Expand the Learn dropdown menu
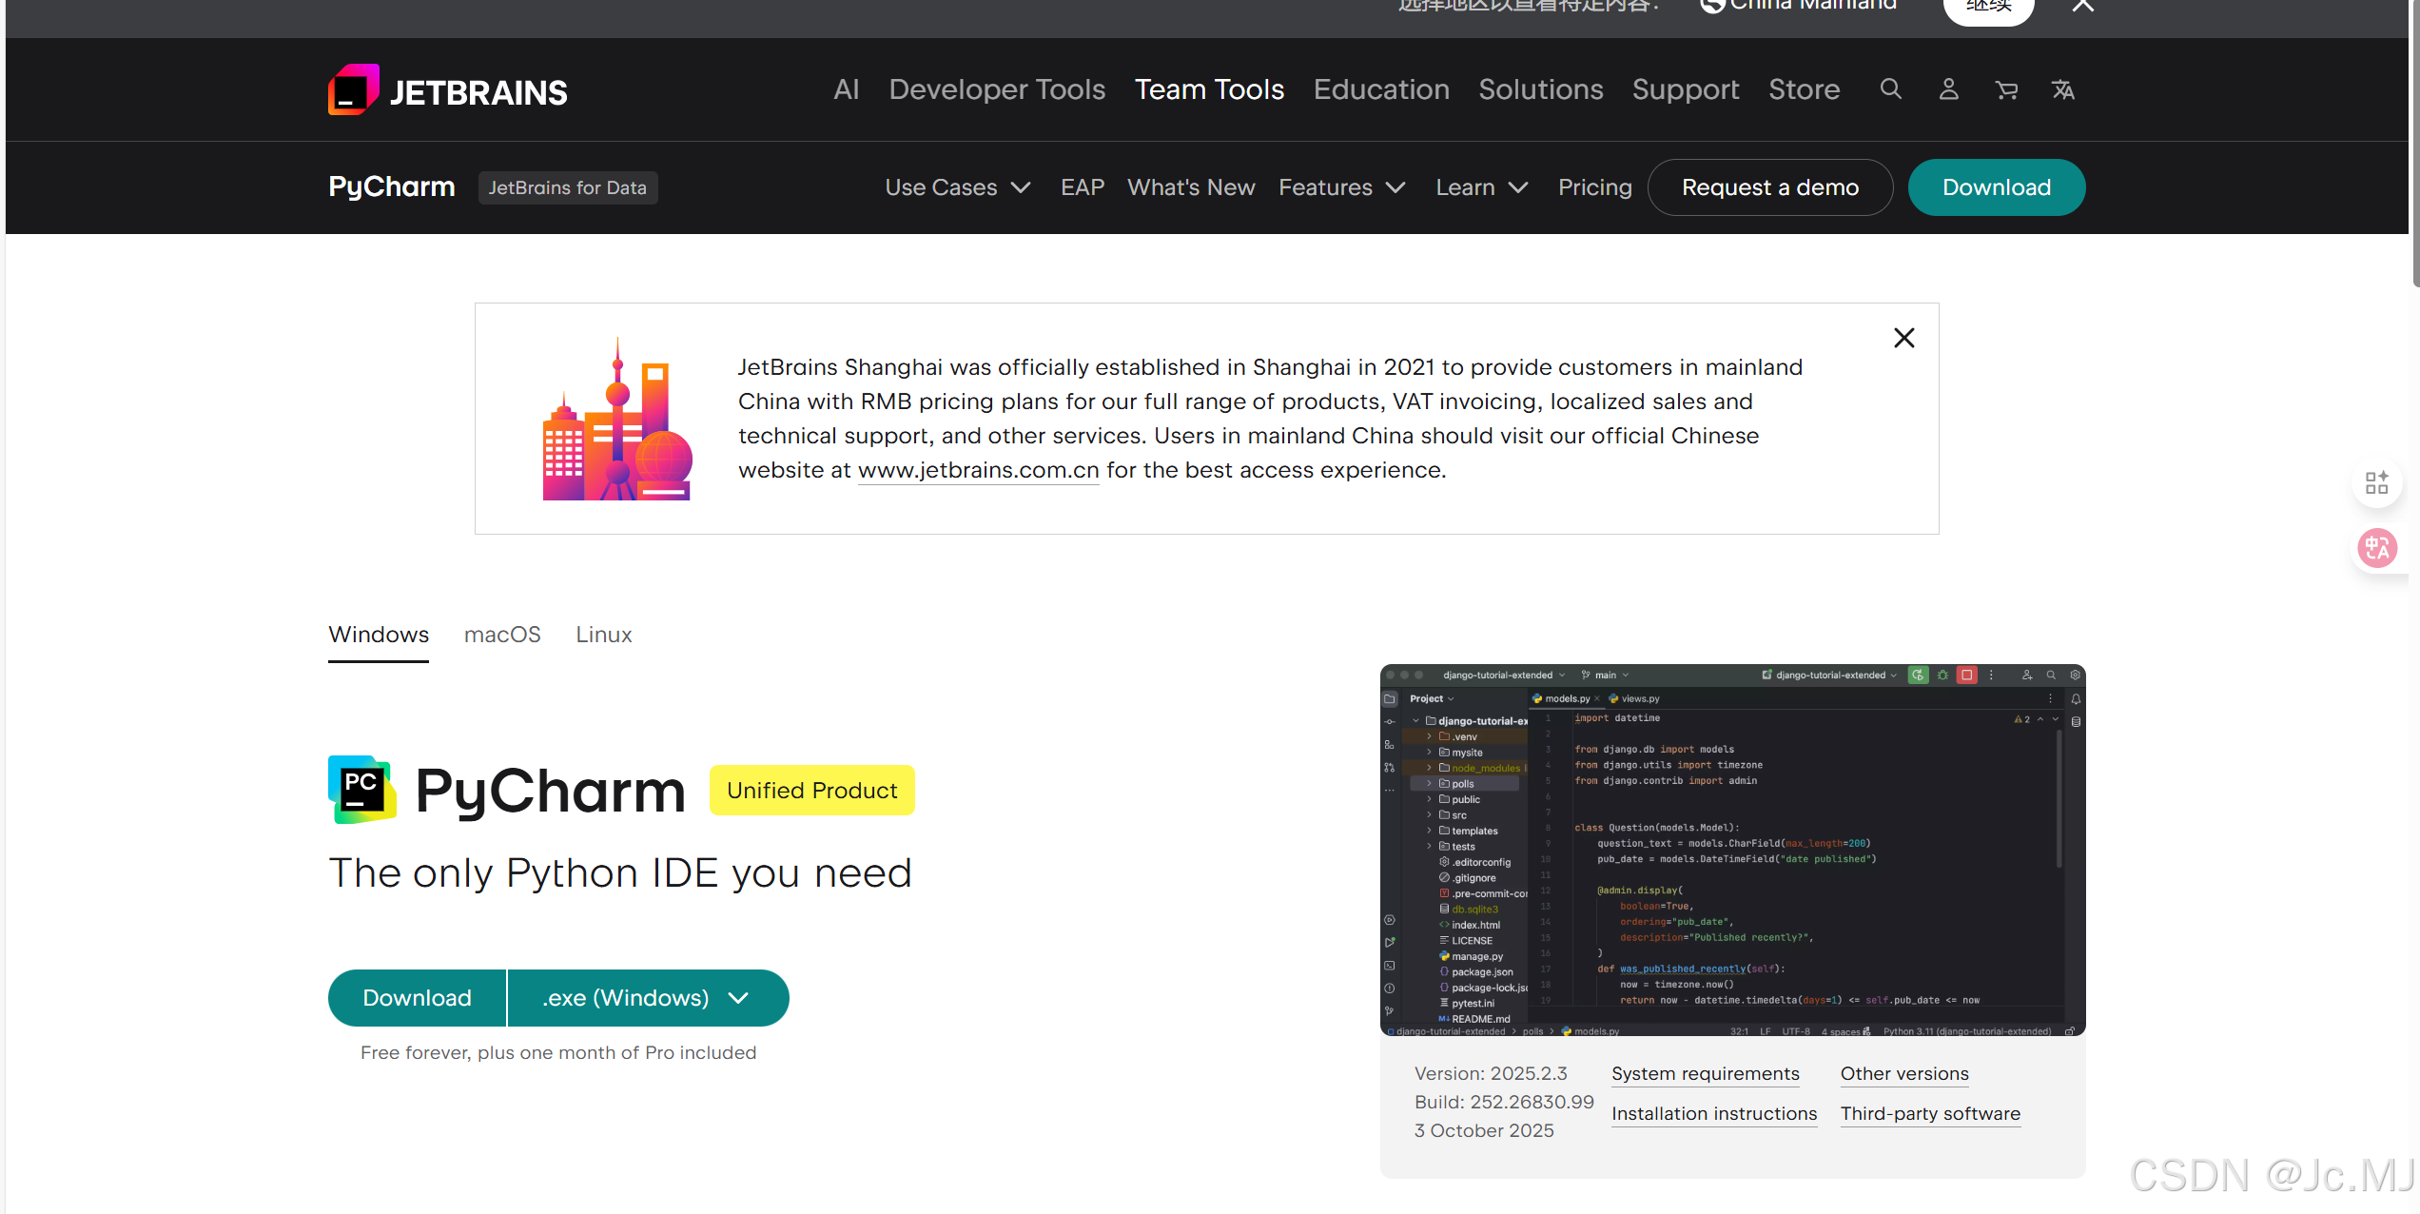 pyautogui.click(x=1481, y=187)
